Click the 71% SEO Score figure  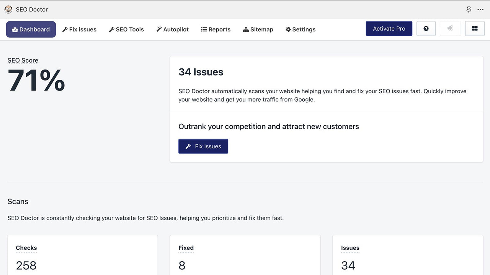[36, 81]
